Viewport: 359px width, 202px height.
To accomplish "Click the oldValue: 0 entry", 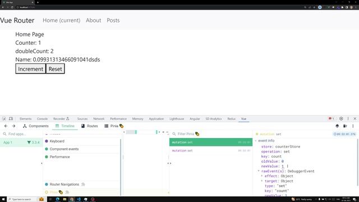I will [273, 161].
